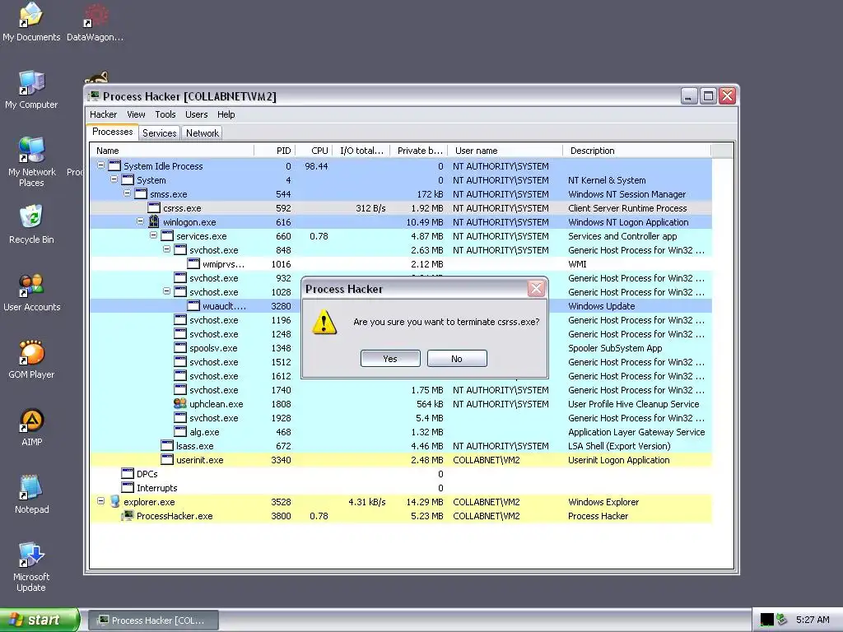Select My Network Places desktop icon
Screen dimensions: 843x632
pos(31,161)
